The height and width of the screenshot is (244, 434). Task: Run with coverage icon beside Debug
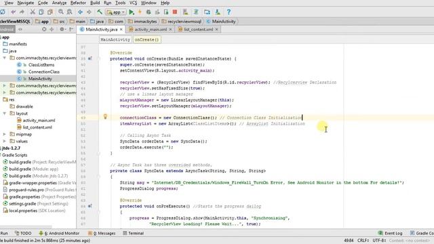[x=157, y=12]
